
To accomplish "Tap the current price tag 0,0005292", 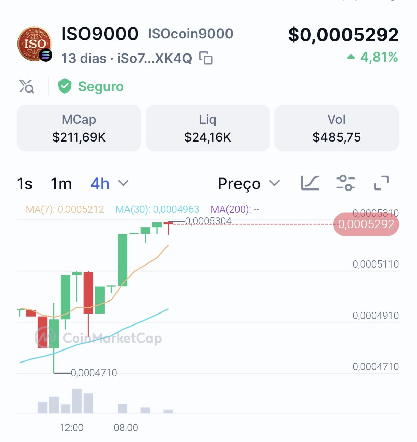I will click(x=366, y=224).
